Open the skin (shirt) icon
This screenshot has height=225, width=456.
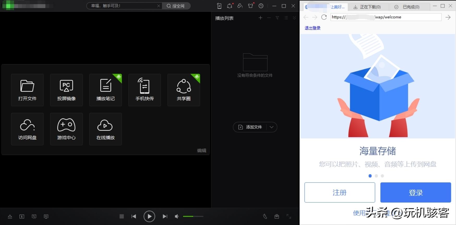click(x=251, y=6)
